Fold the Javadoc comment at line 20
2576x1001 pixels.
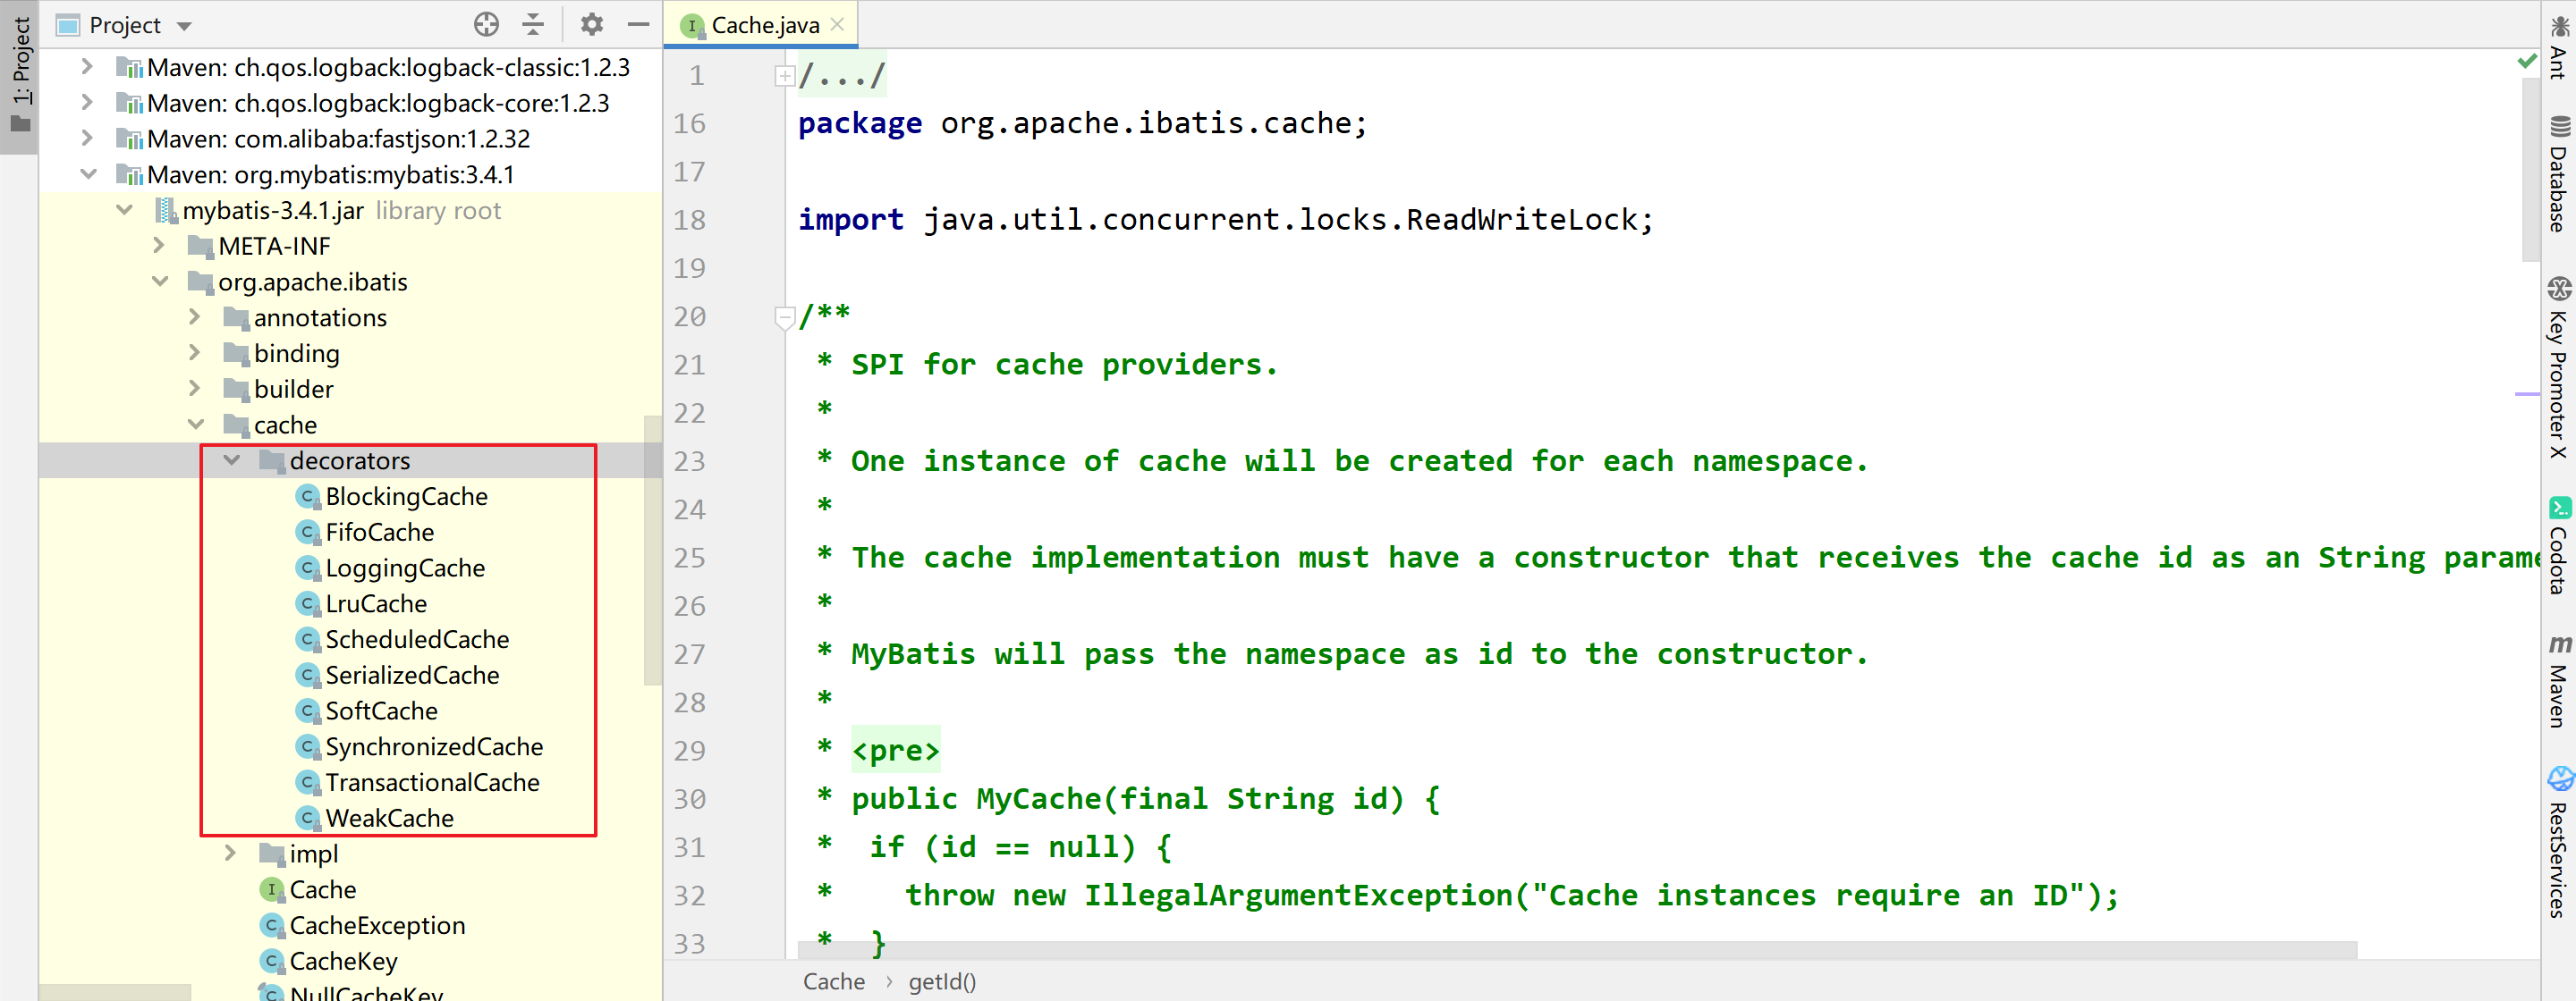click(785, 317)
